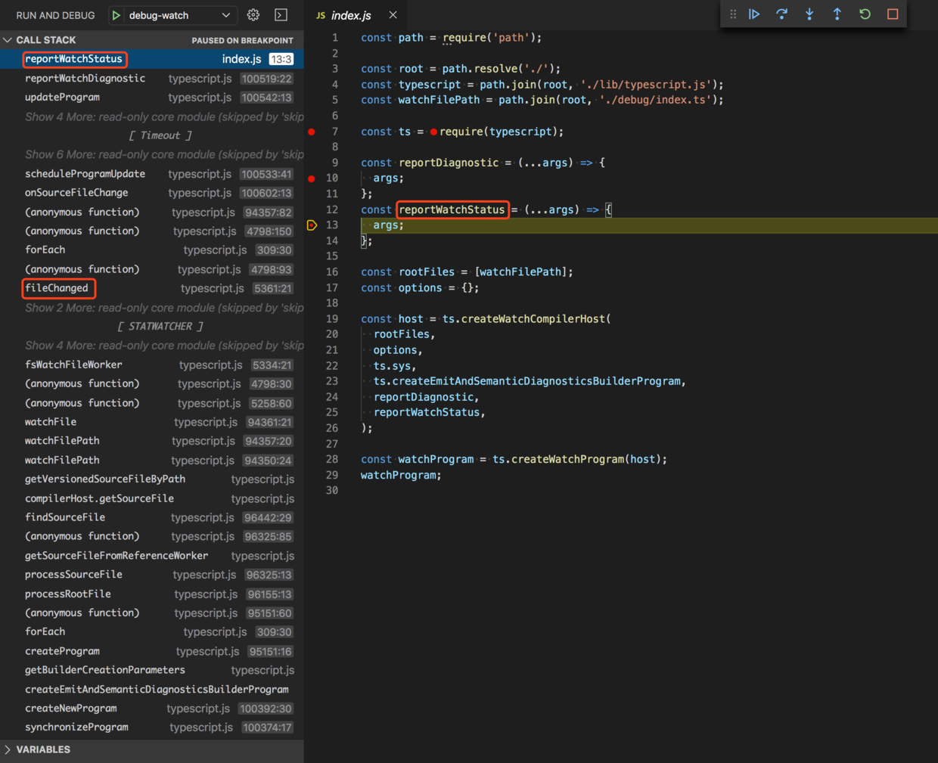The width and height of the screenshot is (938, 763).
Task: Click the [ Timeout ] async label
Action: point(160,136)
